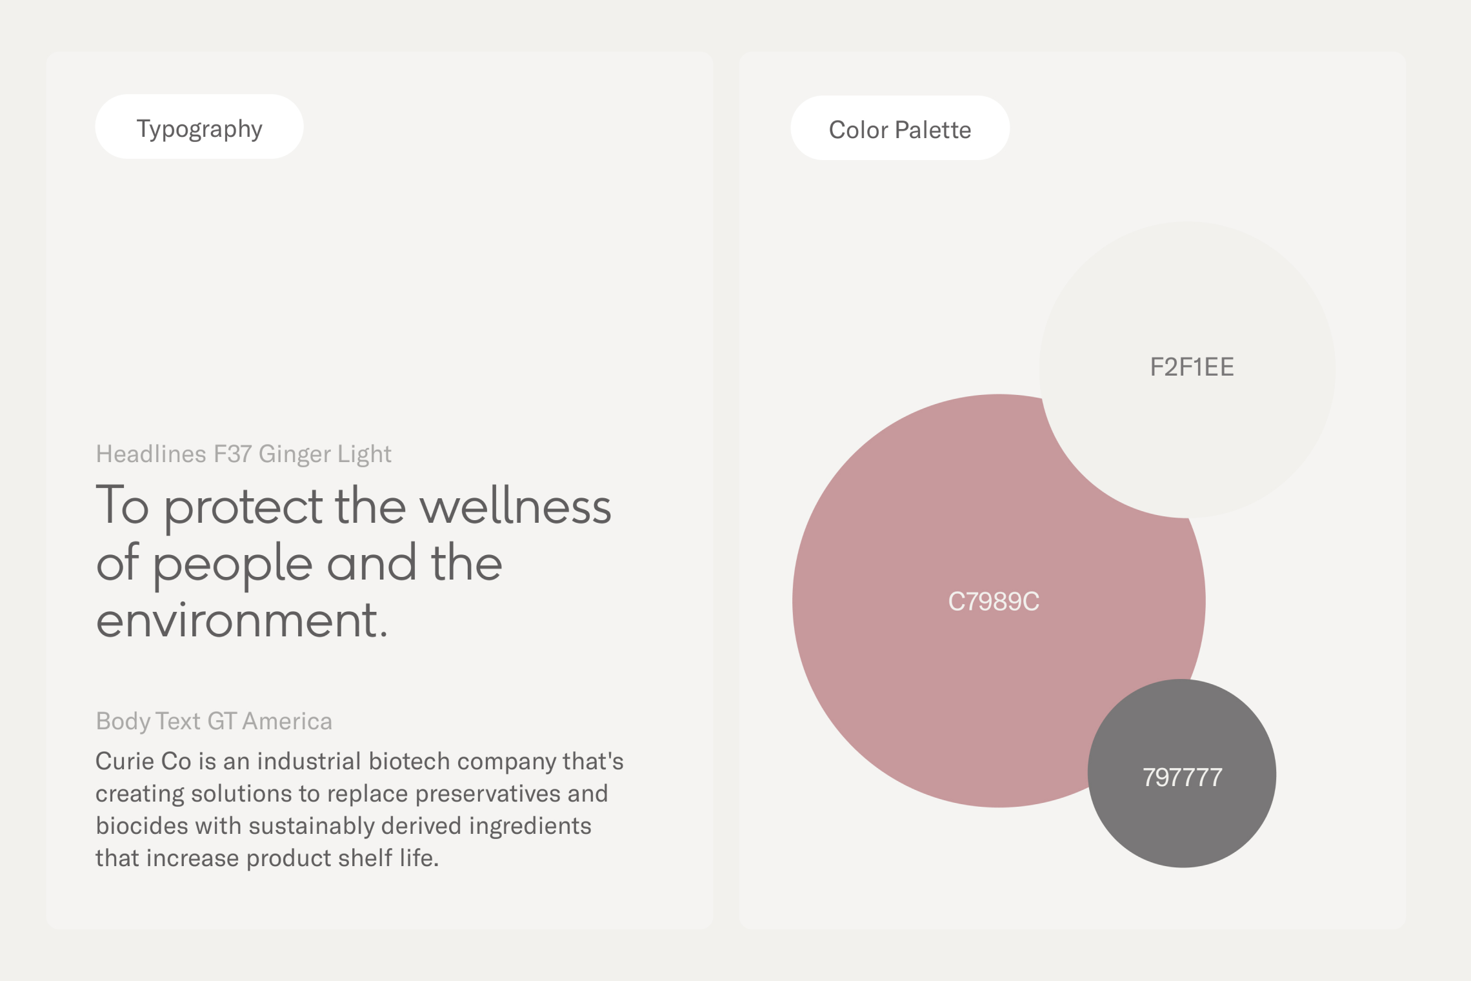Click the hex code text 797777
1471x981 pixels.
point(1182,778)
